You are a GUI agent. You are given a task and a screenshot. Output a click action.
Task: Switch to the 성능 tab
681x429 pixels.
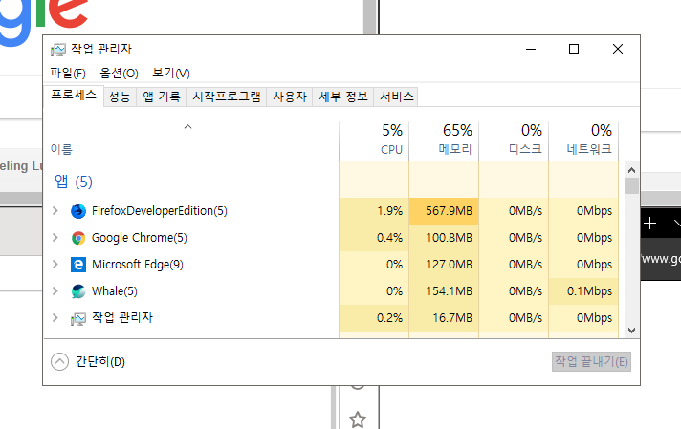120,97
